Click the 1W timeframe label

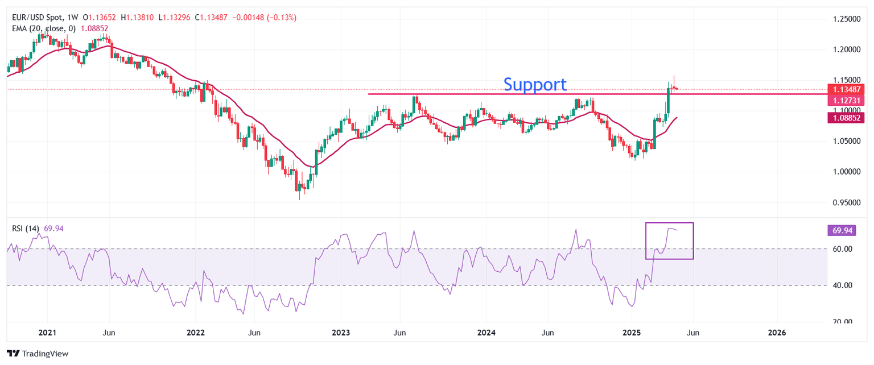(74, 18)
